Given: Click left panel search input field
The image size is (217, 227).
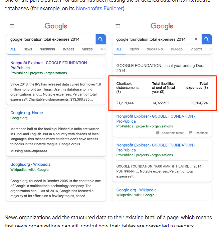Looking at the screenshot, I should tap(51, 39).
